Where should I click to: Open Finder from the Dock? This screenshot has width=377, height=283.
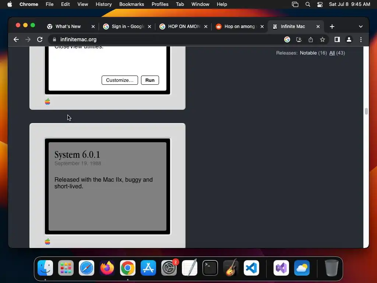tap(45, 268)
